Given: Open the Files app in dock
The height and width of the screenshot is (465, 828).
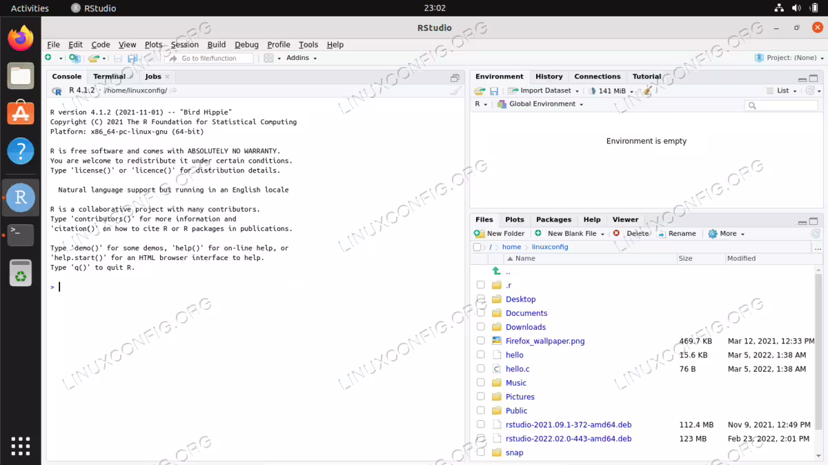Looking at the screenshot, I should (21, 75).
